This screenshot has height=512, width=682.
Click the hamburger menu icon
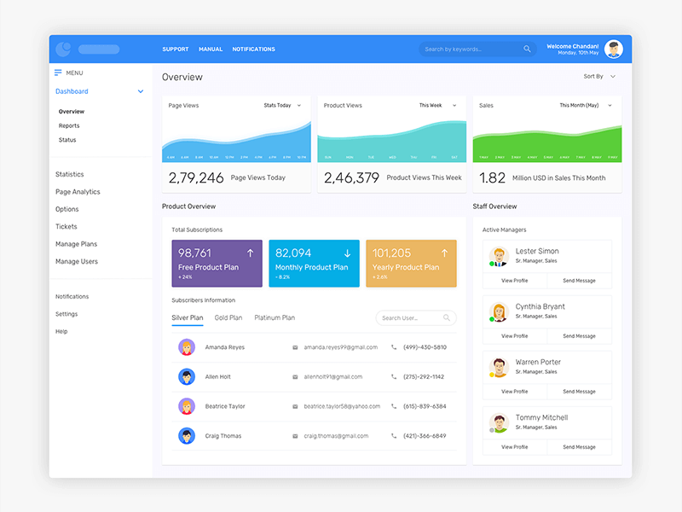tap(58, 73)
